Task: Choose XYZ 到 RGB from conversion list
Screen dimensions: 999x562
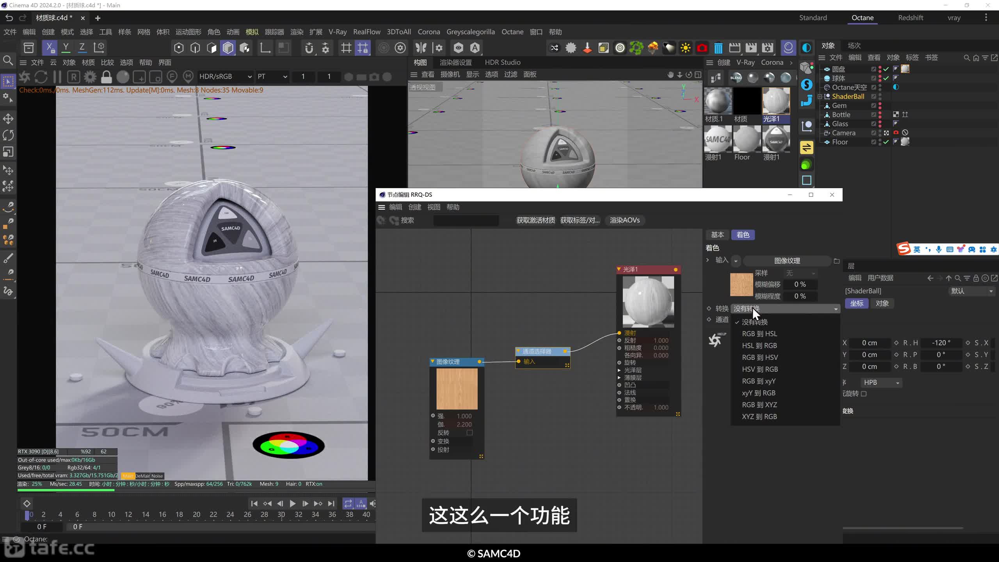Action: pyautogui.click(x=759, y=416)
